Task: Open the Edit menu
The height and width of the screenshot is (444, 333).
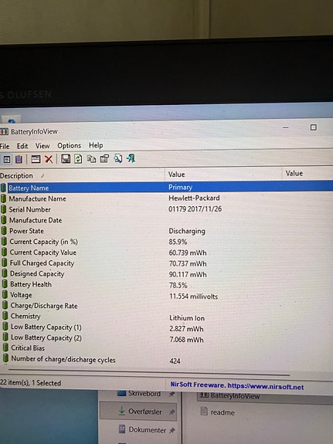Action: pos(22,146)
